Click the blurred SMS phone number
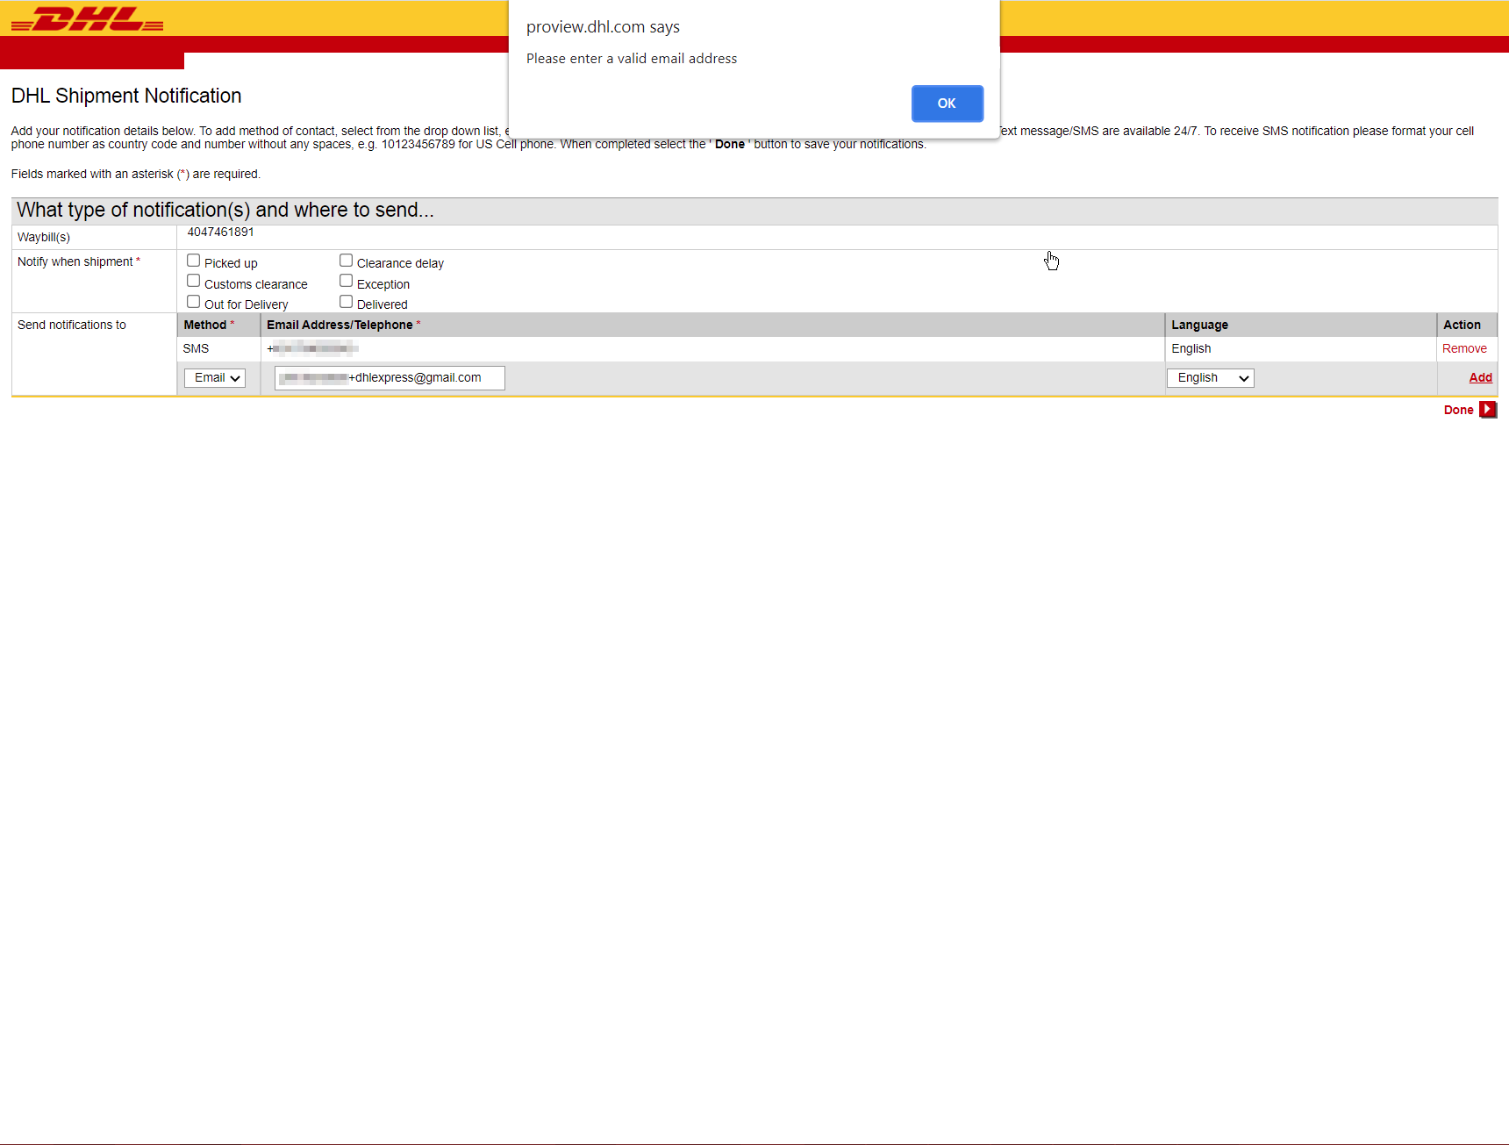Screen dimensions: 1509x1145 pos(313,348)
